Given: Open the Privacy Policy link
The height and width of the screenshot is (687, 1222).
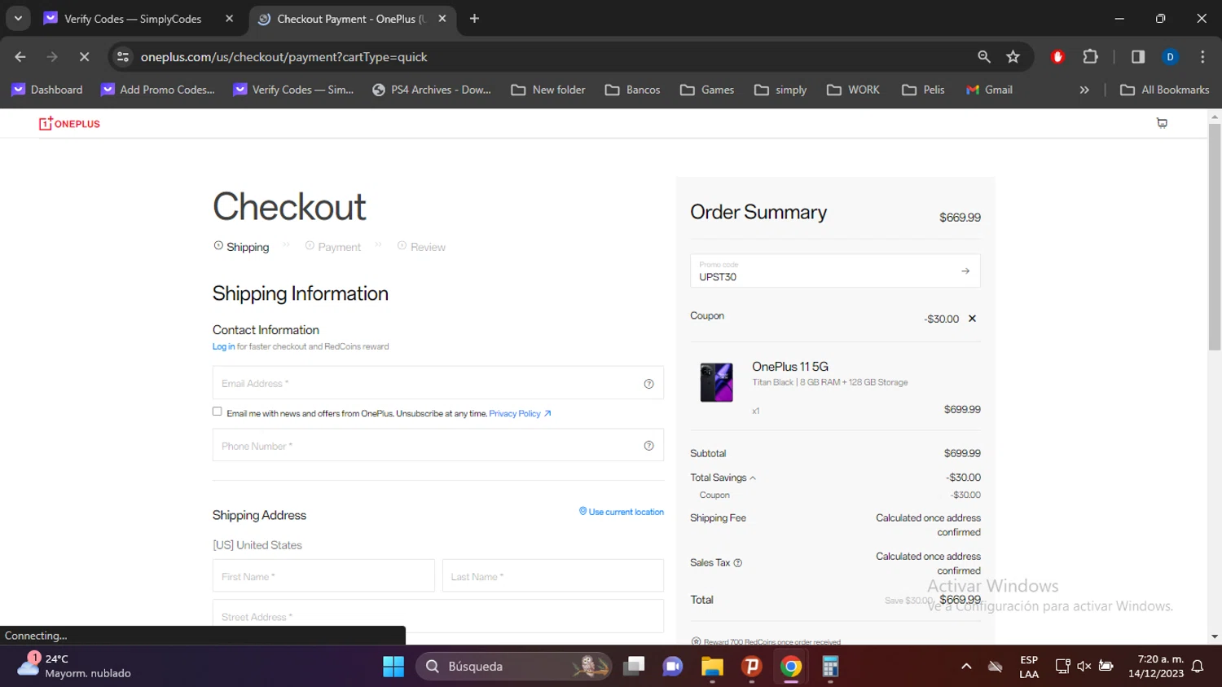Looking at the screenshot, I should pyautogui.click(x=520, y=414).
